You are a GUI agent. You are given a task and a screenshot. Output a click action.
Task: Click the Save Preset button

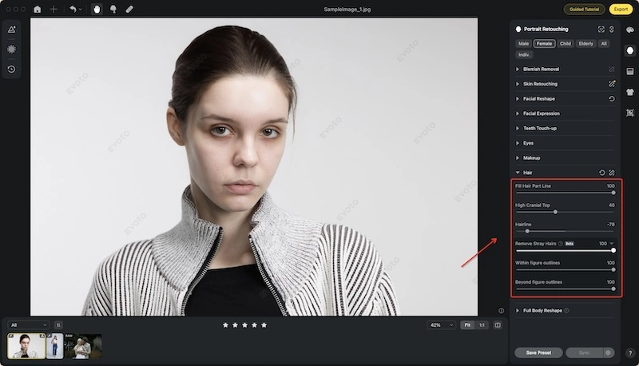(x=538, y=352)
